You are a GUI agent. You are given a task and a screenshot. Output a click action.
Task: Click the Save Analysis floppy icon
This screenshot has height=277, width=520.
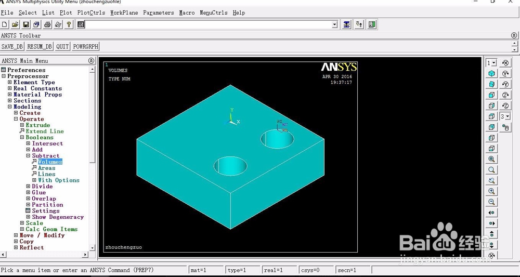[26, 24]
